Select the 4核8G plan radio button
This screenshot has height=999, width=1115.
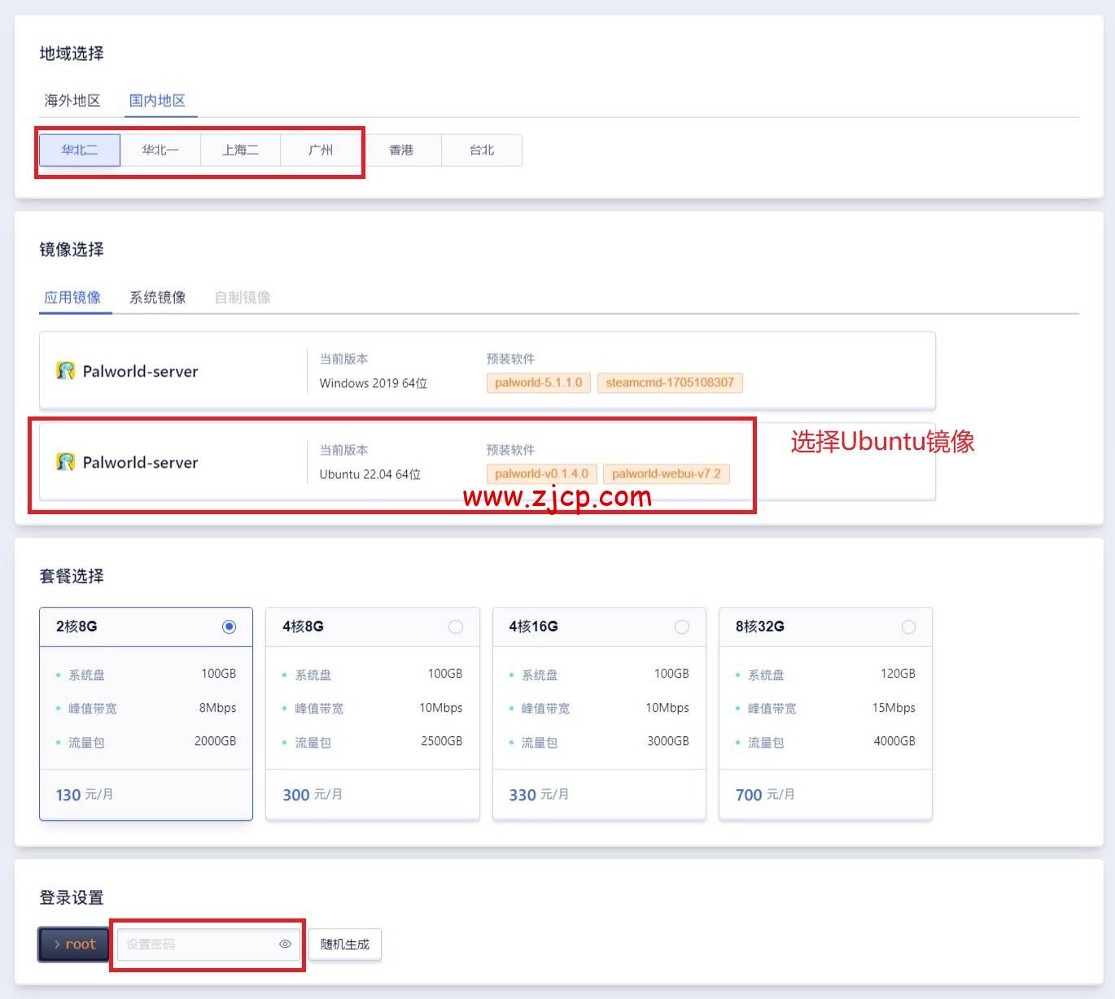(456, 626)
